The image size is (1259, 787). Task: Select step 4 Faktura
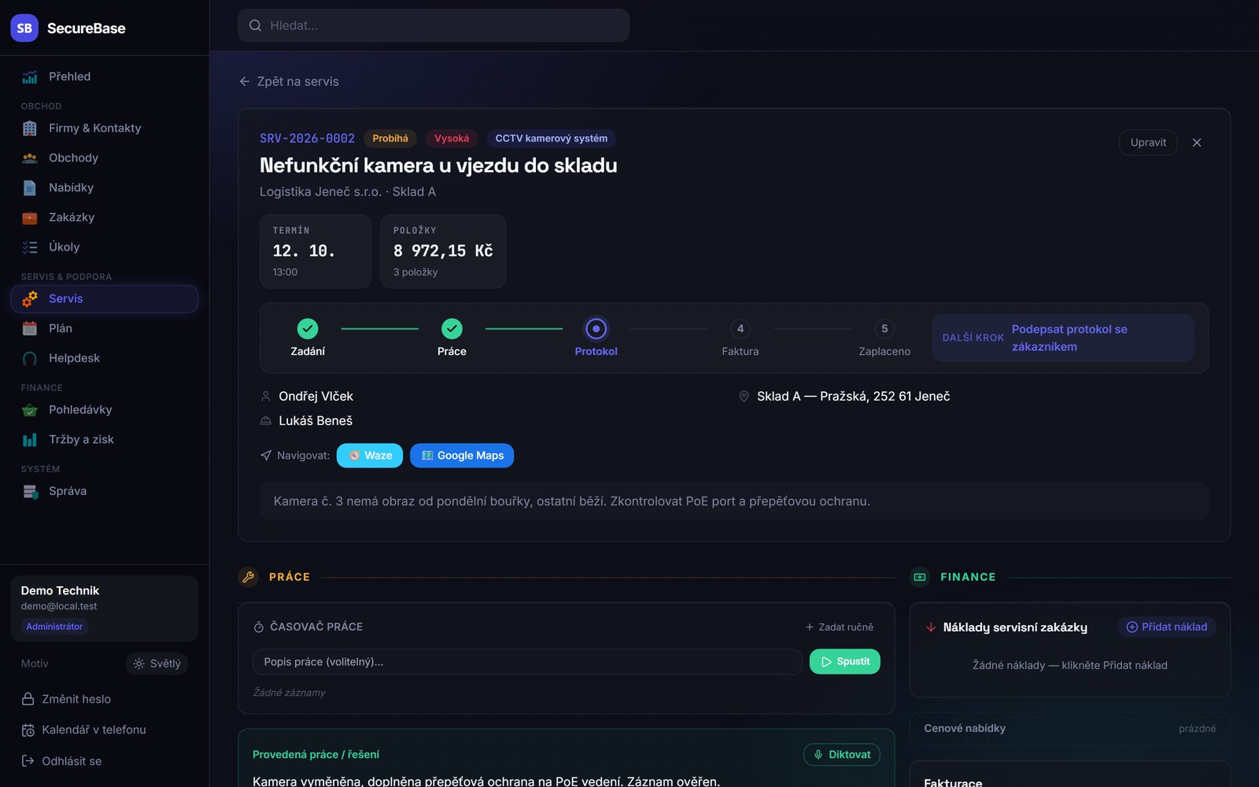(740, 329)
